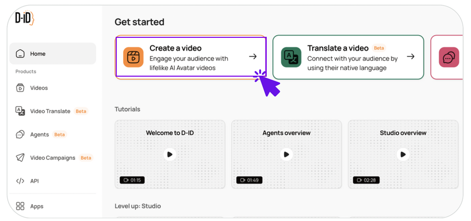The height and width of the screenshot is (221, 471).
Task: Click the Products sidebar label
Action: coord(26,72)
